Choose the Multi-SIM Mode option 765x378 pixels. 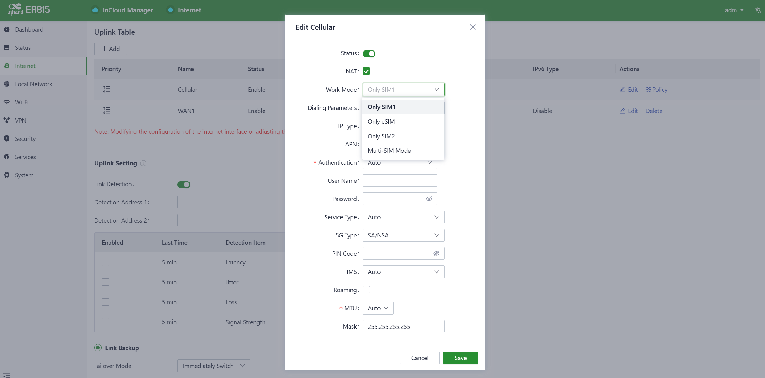click(389, 151)
